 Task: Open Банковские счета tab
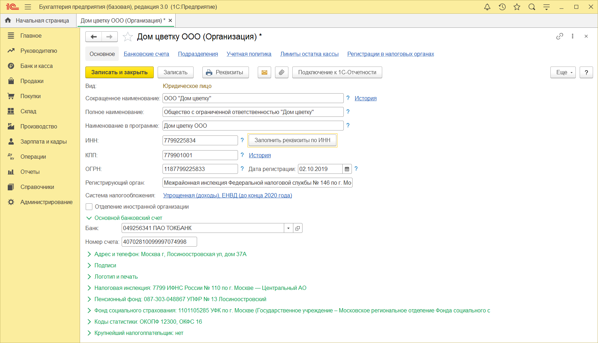146,54
